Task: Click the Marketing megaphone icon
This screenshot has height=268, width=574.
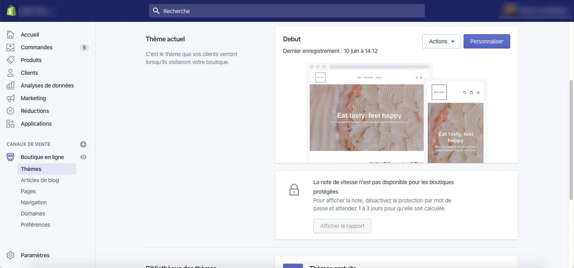Action: point(10,98)
